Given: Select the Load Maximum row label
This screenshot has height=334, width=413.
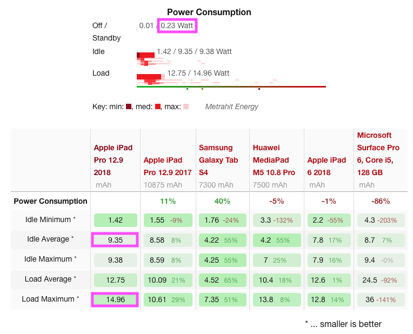Looking at the screenshot, I should (x=50, y=299).
